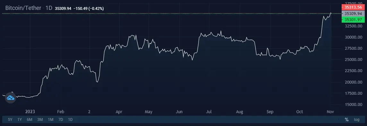The image size is (367, 126).
Task: Select the 5Y time range
Action: pyautogui.click(x=10, y=120)
